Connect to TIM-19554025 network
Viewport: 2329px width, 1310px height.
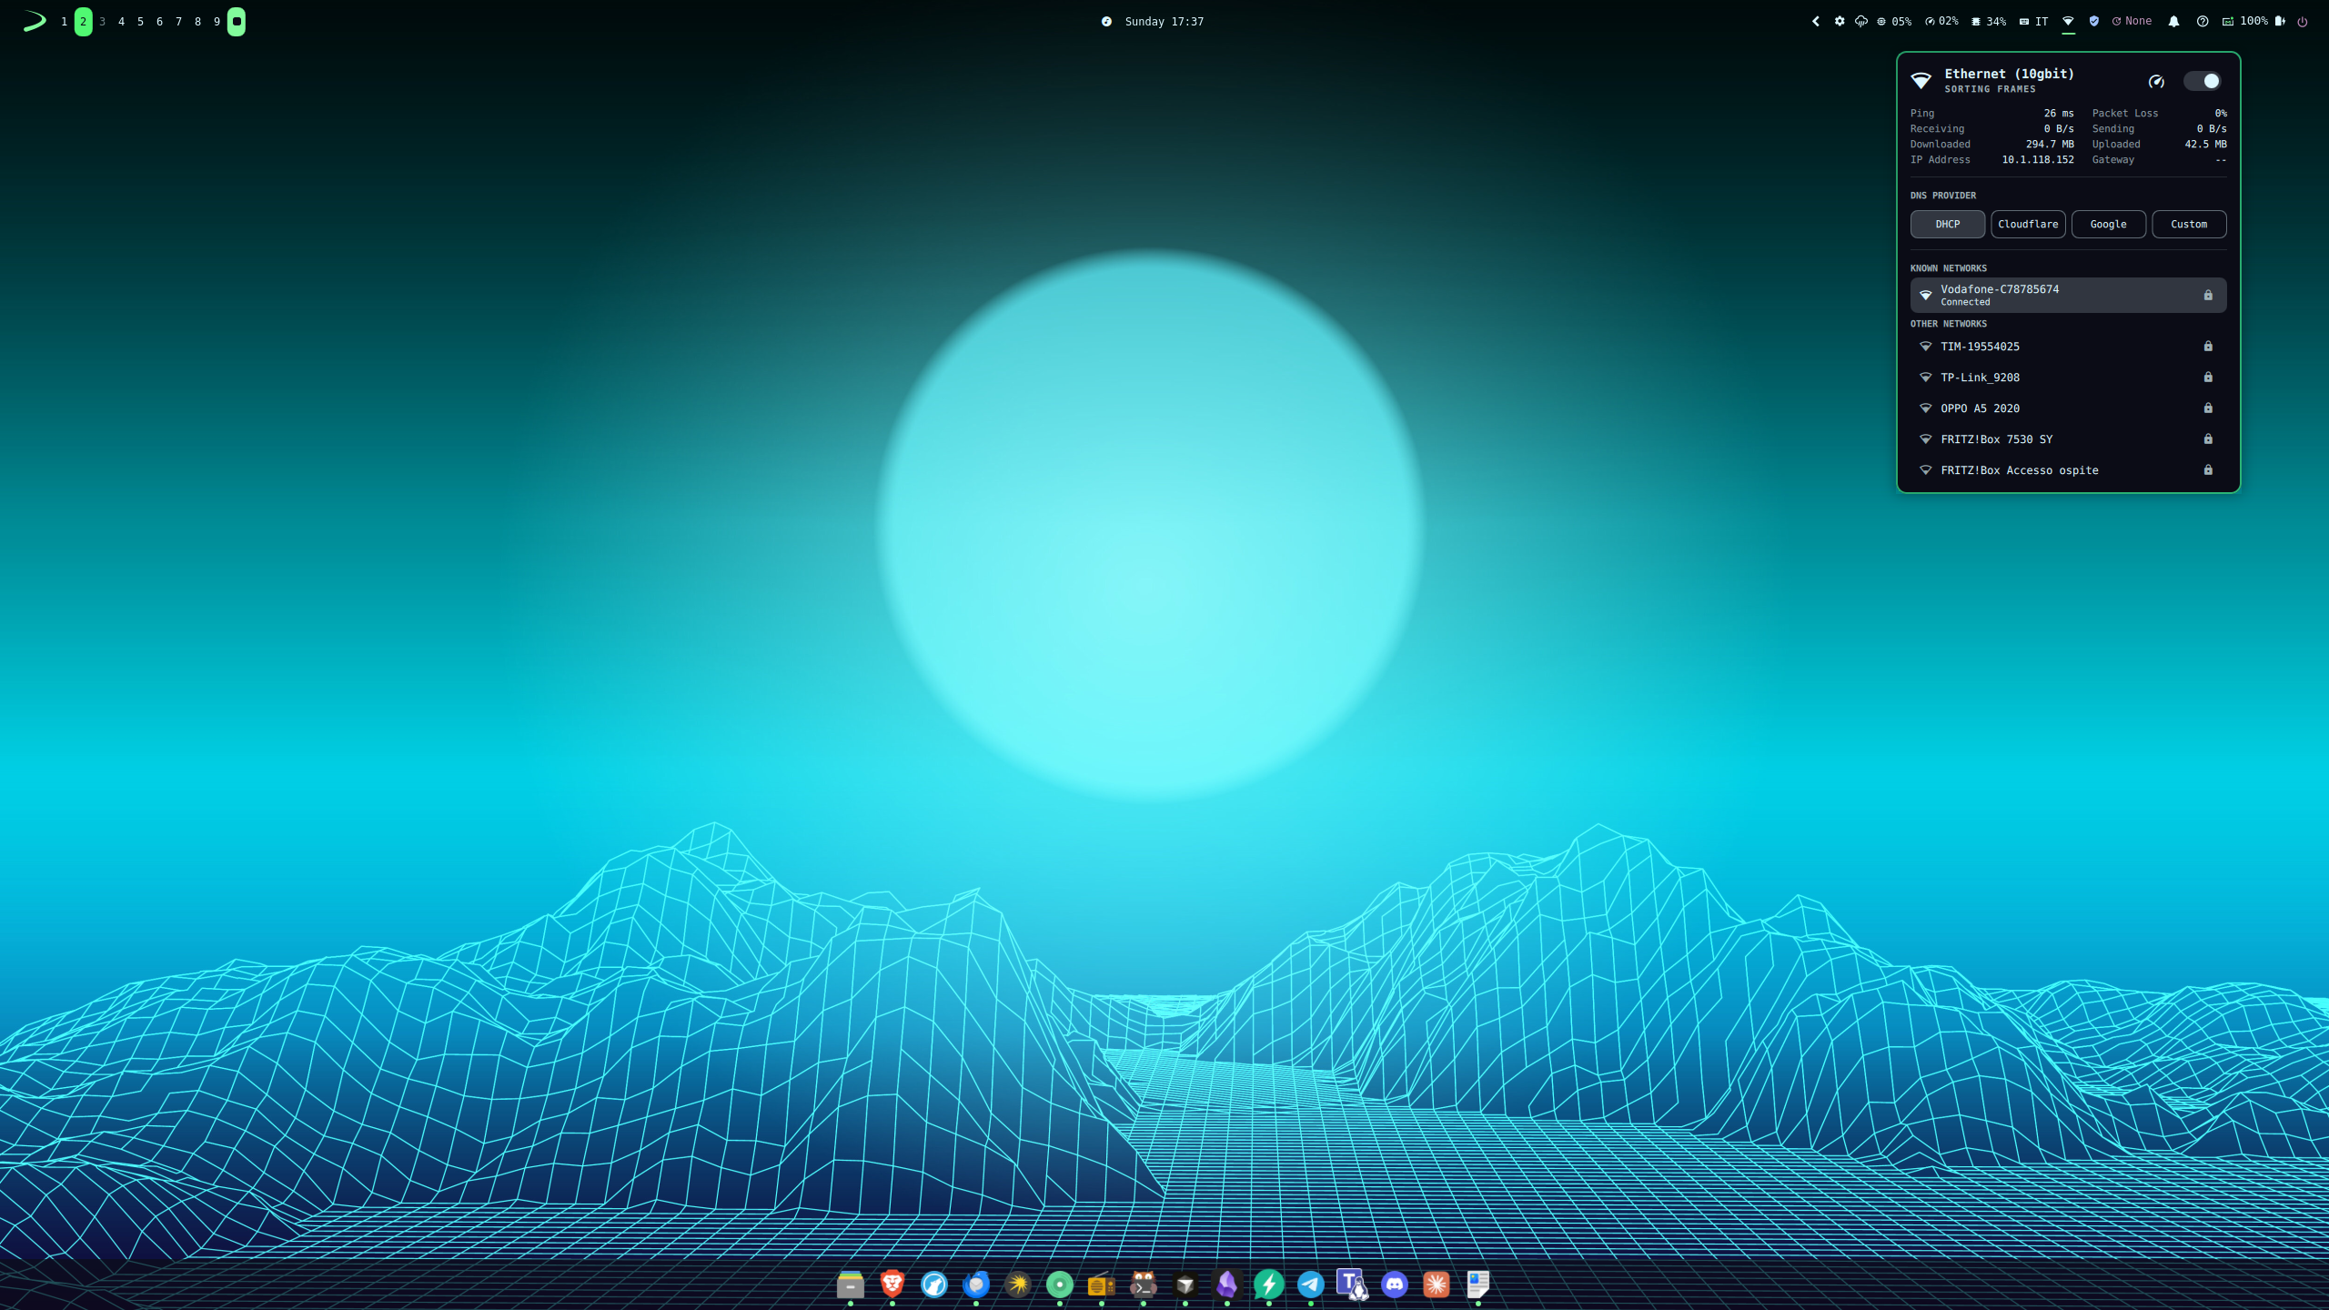(2068, 347)
